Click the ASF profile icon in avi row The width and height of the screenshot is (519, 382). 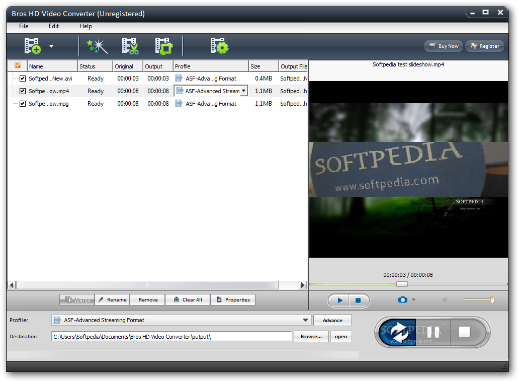(179, 78)
